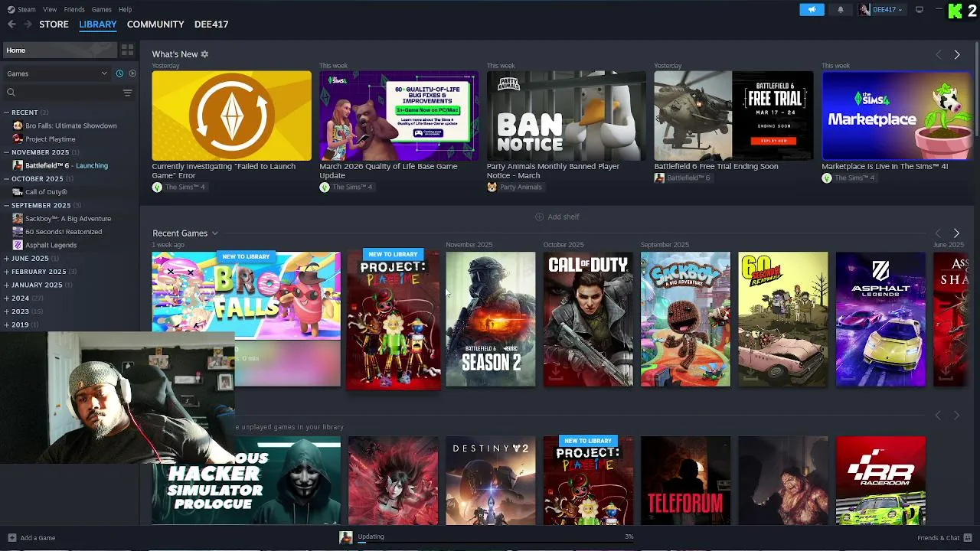The image size is (980, 551).
Task: Select the LIBRARY tab
Action: (x=98, y=24)
